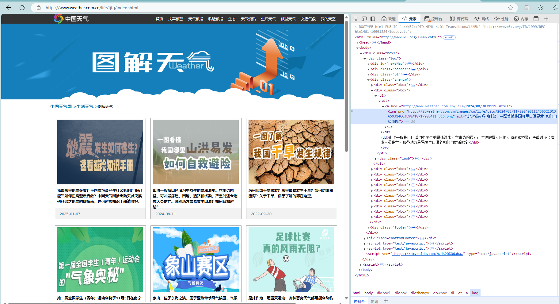Open the earthquake escape guide thumbnail
The height and width of the screenshot is (304, 559).
pos(100,152)
